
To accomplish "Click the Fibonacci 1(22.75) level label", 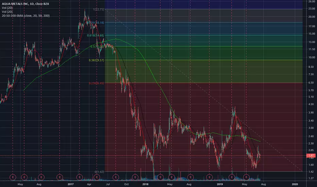I will point(98,10).
